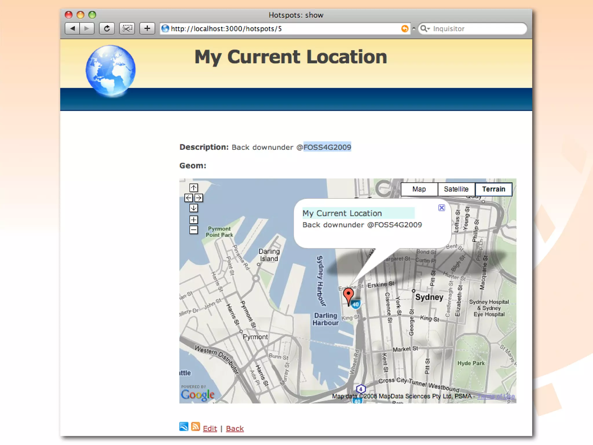593x445 pixels.
Task: Pan the map right with arrow control
Action: point(199,198)
